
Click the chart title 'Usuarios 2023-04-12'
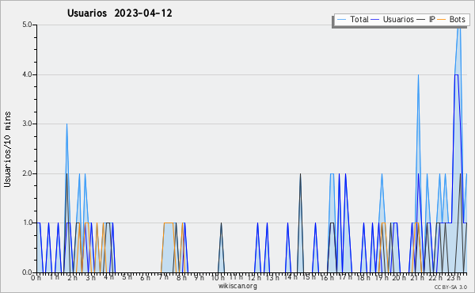pos(120,13)
